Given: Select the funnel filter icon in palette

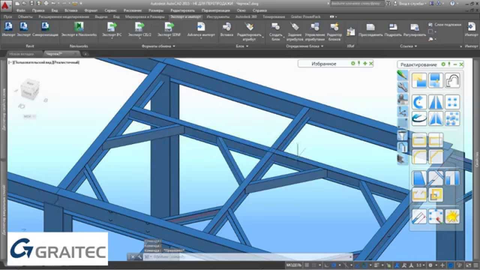Looking at the screenshot, I should point(402,135).
